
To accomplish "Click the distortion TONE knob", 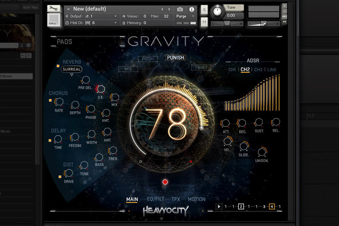I will coord(84,165).
